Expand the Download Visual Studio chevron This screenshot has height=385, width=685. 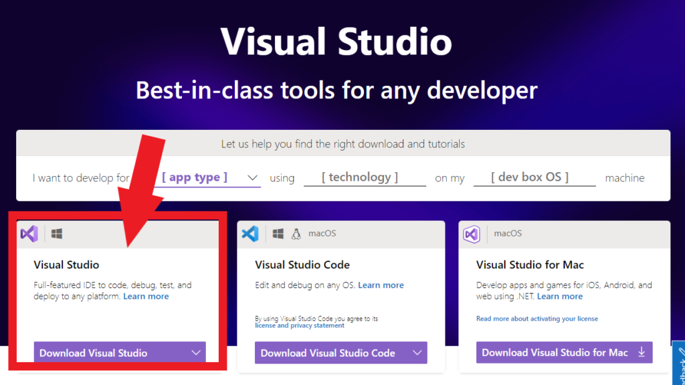196,352
